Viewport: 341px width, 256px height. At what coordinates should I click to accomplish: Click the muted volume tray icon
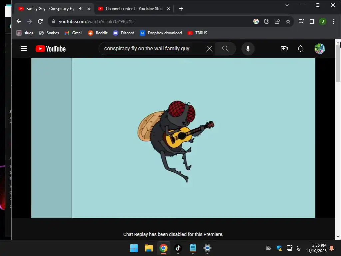point(298,248)
